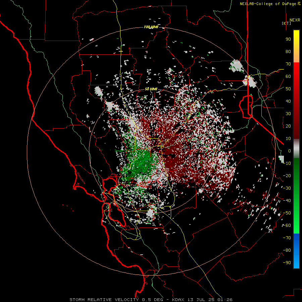Click the 100 NMI range ring label
302x302 pixels.
click(151, 27)
